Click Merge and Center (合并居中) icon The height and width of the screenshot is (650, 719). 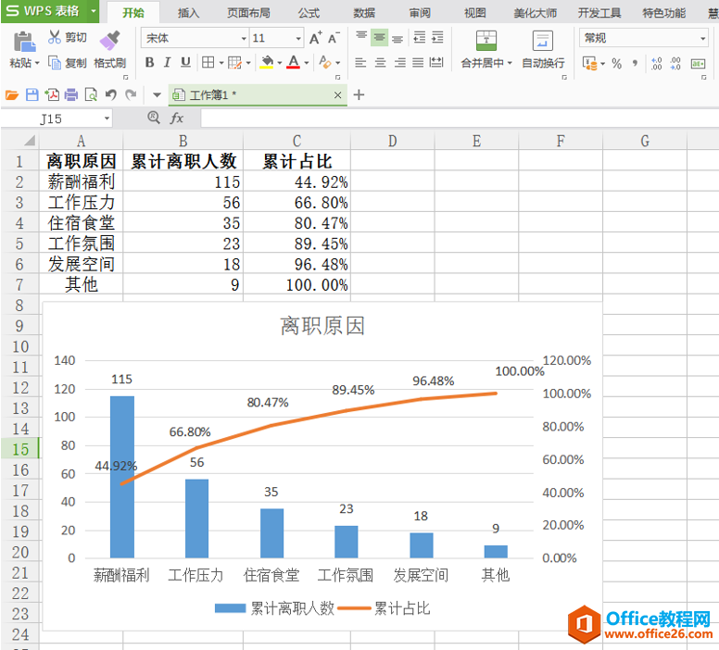486,41
